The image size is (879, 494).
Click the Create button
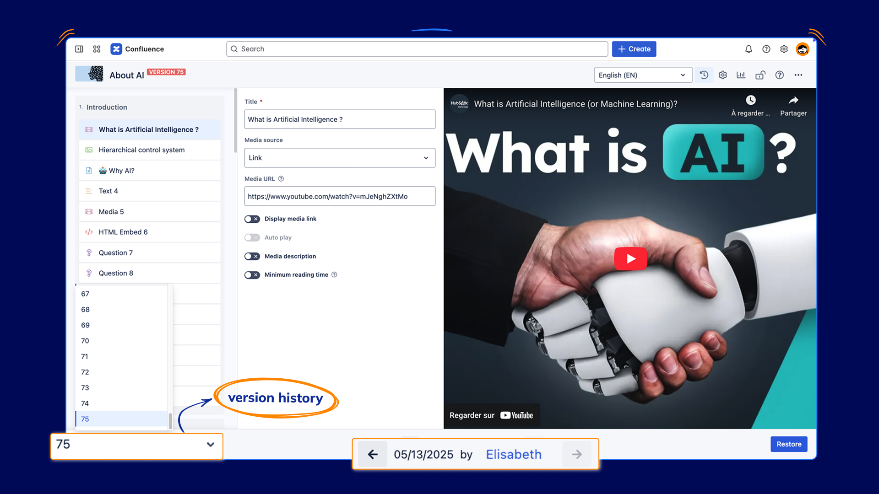[634, 49]
